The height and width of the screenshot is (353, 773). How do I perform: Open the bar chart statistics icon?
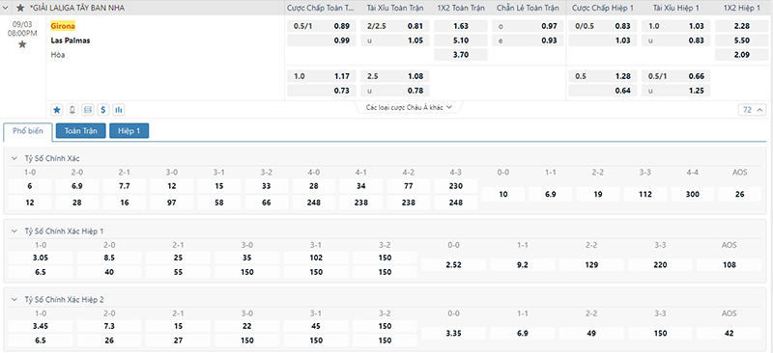click(118, 109)
